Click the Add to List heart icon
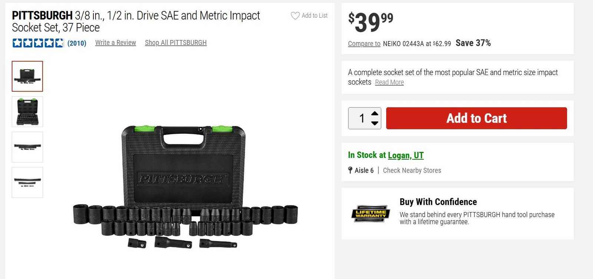 tap(295, 16)
